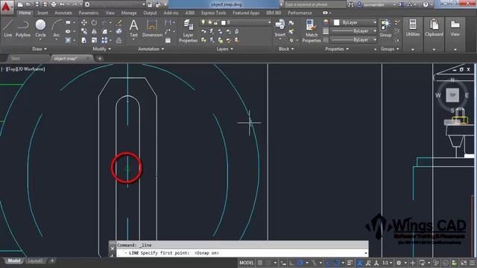Pick the Erase tool
Screen dimensions: 477x268
[119, 22]
